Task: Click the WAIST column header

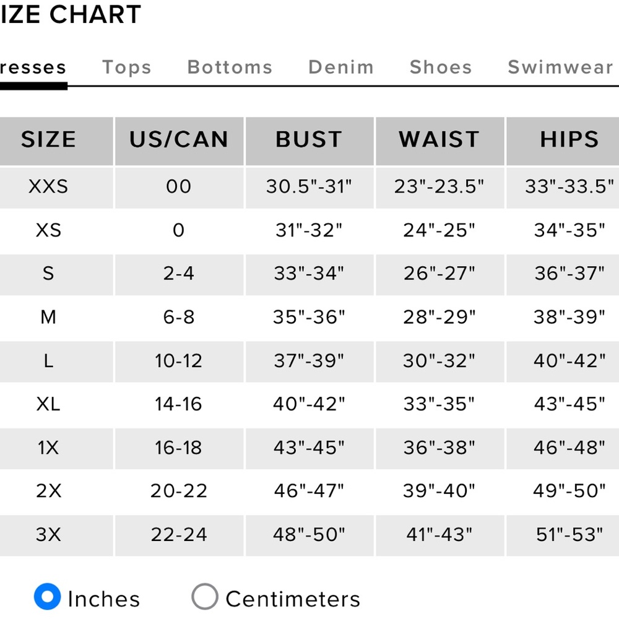Action: 439,141
